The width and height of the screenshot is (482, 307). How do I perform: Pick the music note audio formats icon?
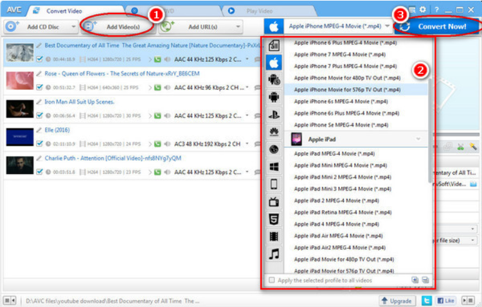pos(274,254)
